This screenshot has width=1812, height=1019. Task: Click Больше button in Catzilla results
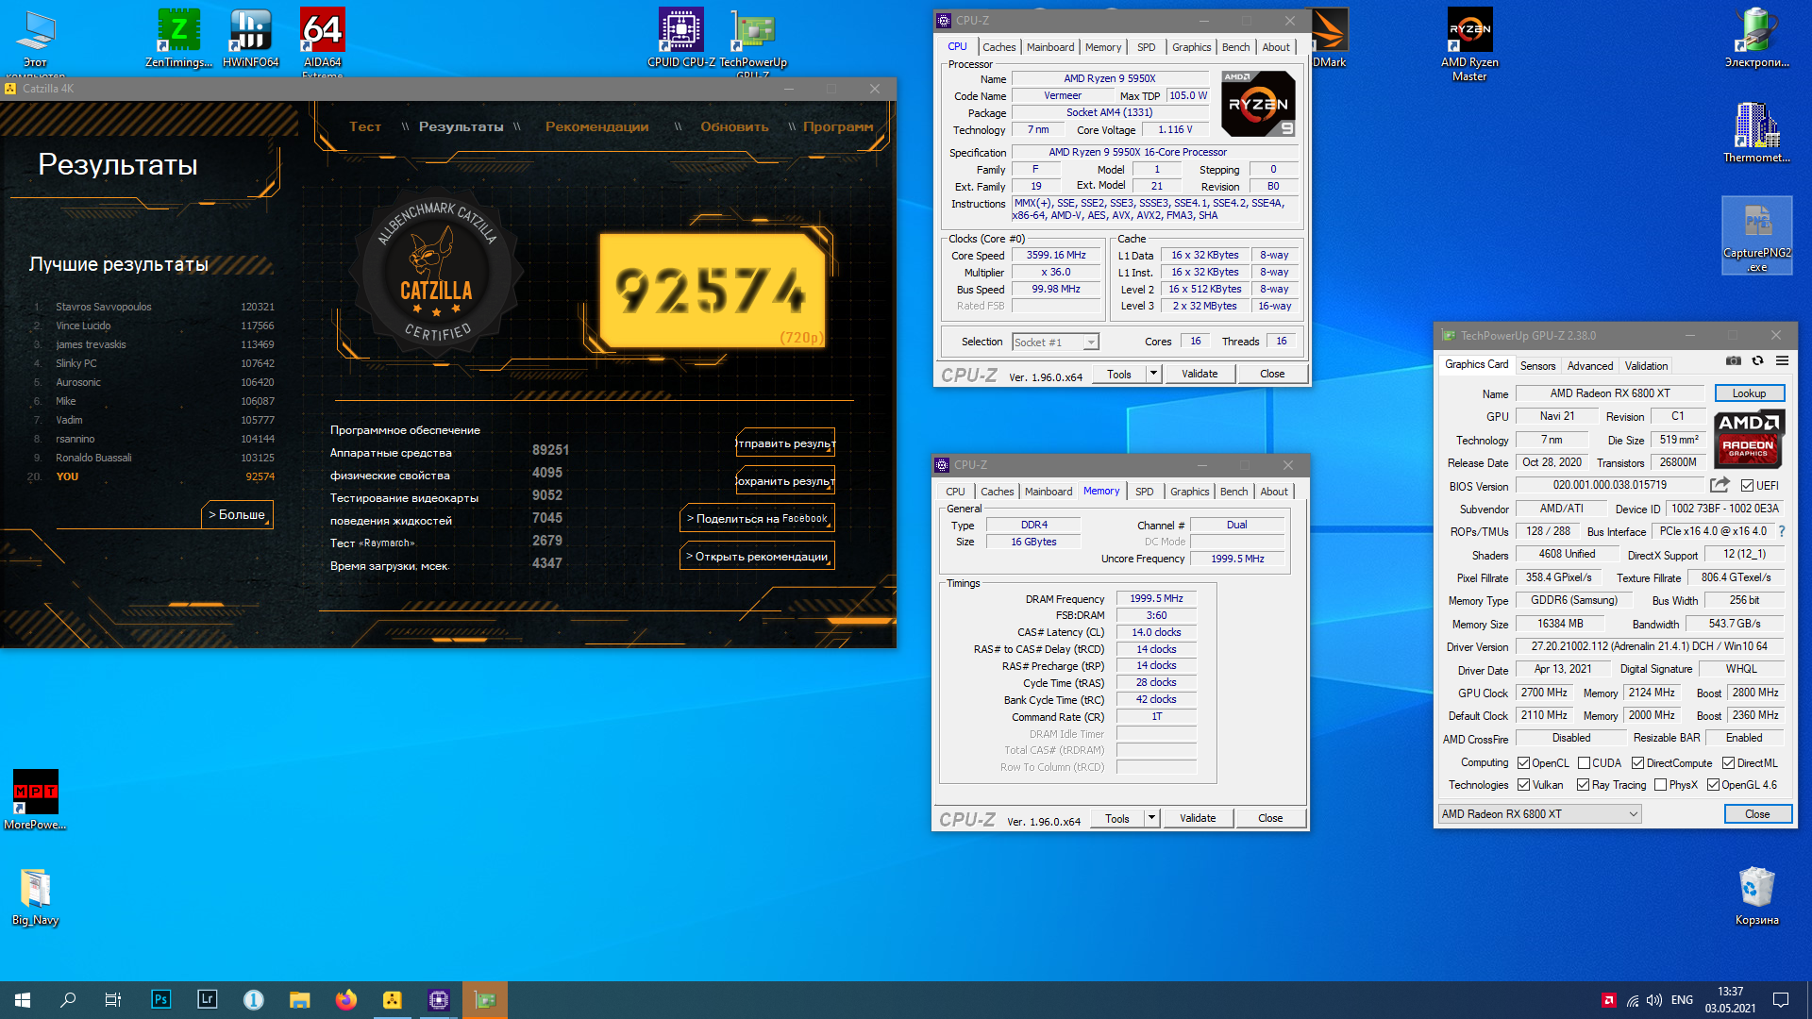tap(237, 515)
